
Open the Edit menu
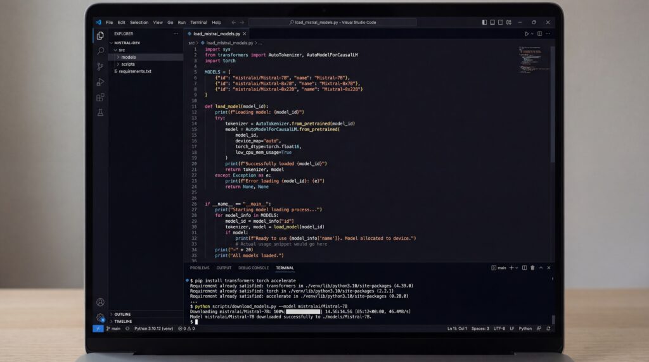[x=121, y=22]
